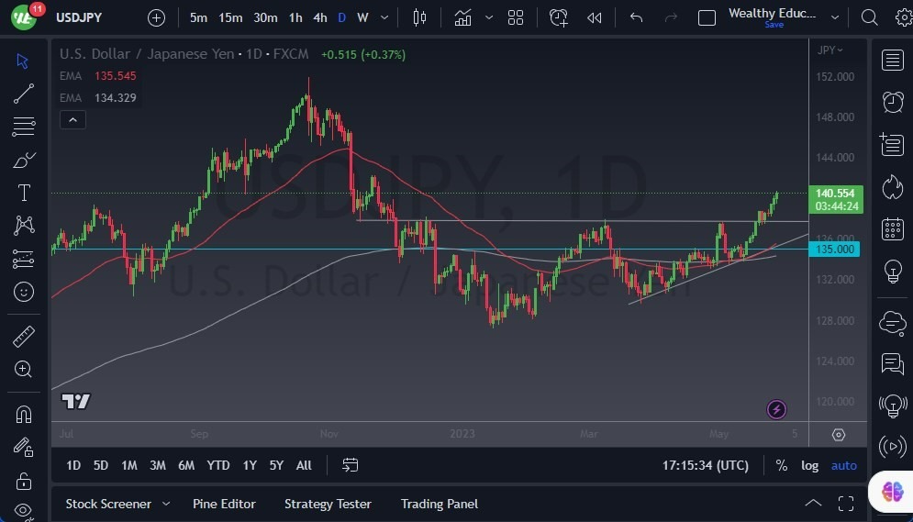
Task: Redo the last chart action
Action: [671, 18]
